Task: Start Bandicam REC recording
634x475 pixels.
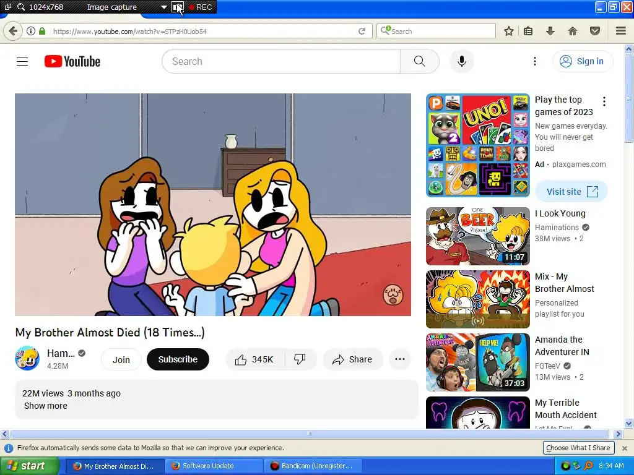Action: (201, 7)
